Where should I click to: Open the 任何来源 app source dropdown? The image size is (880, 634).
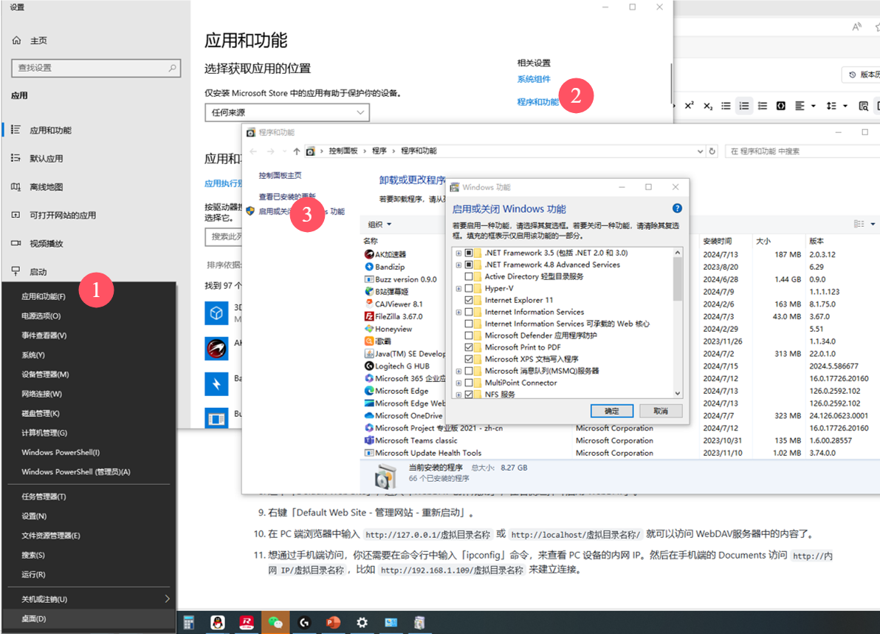coord(286,112)
